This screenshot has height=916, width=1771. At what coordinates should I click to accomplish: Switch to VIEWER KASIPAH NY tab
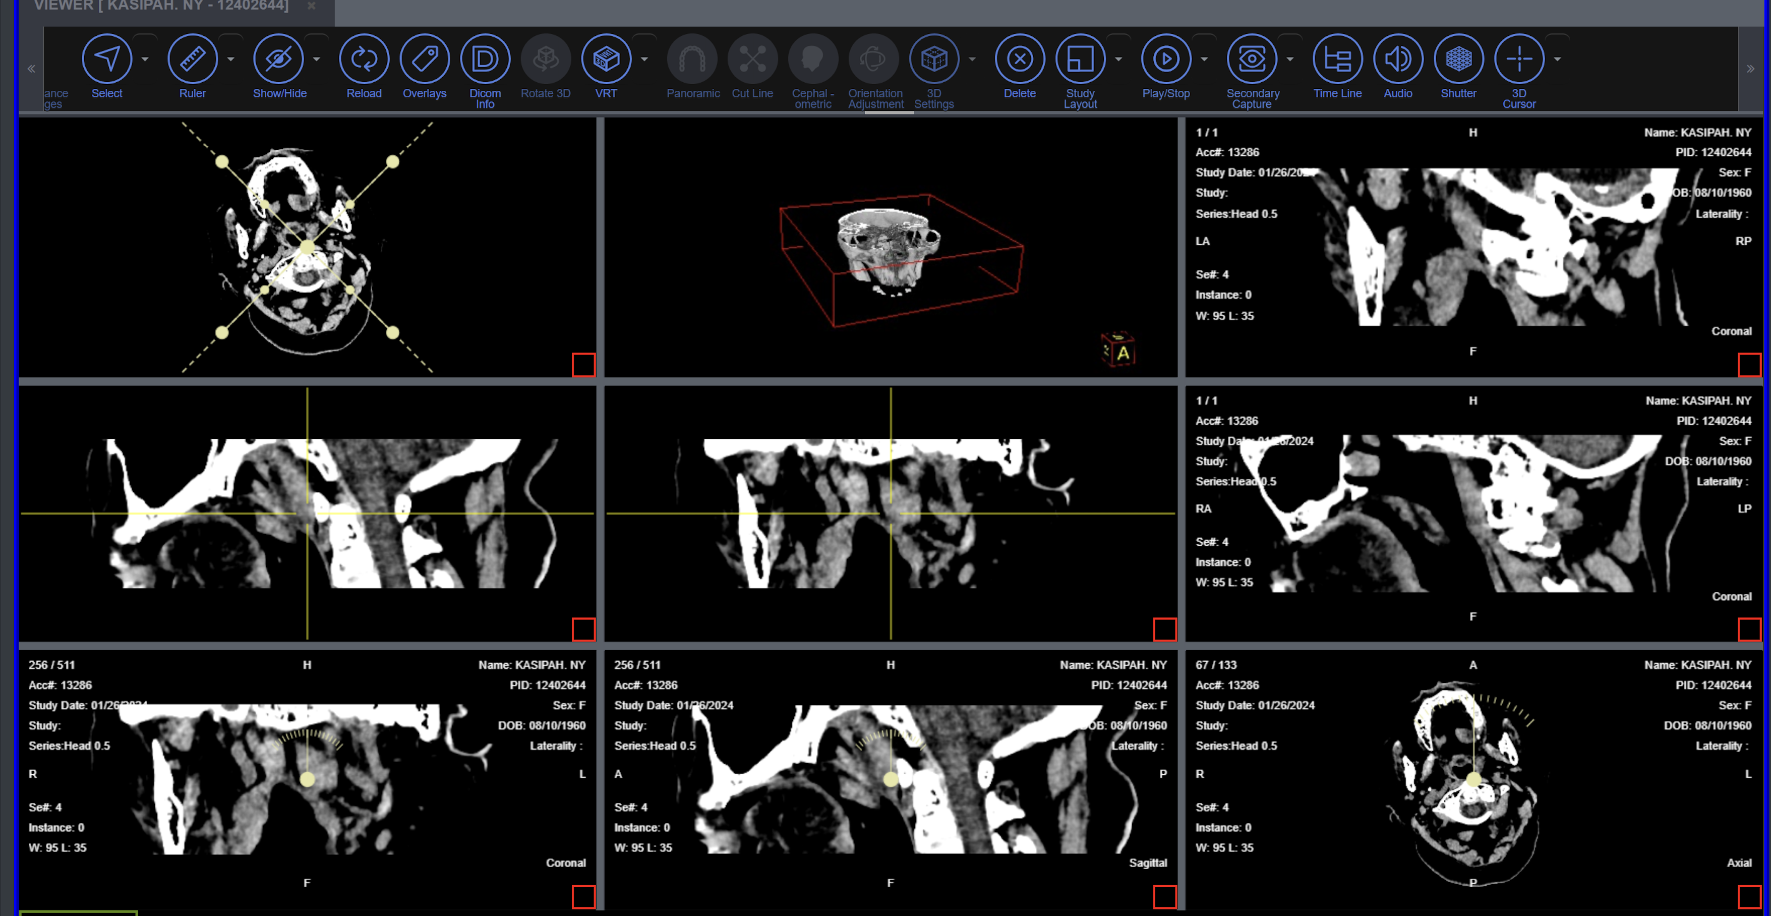point(161,6)
